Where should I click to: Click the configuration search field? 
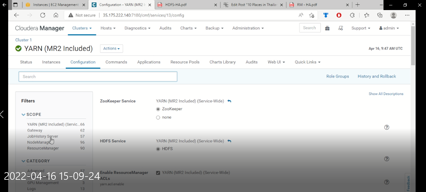(98, 76)
